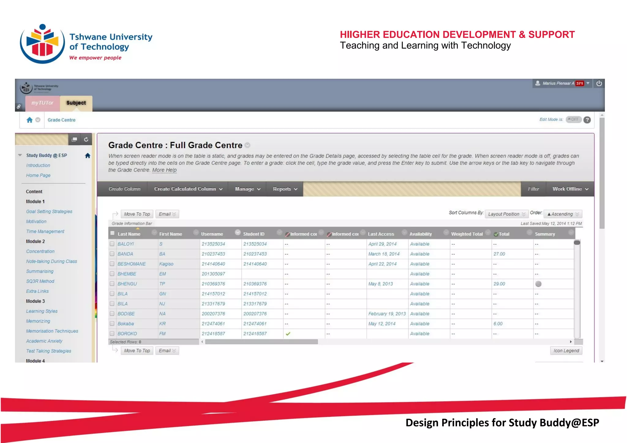Toggle Edit Mode OFF switch
This screenshot has height=443, width=627.
pyautogui.click(x=573, y=119)
